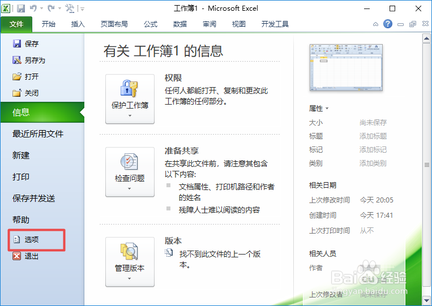Click the scrollbar up arrow
Image resolution: width=432 pixels, height=306 pixels.
426,38
